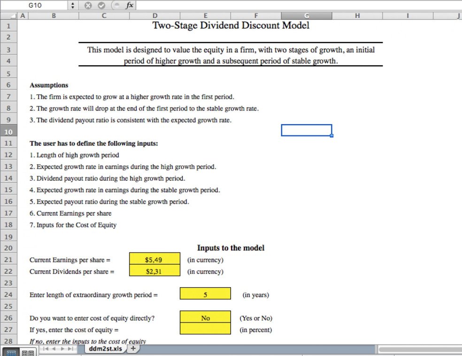Click the Cancel entry icon in formula bar
The width and height of the screenshot is (462, 356).
click(x=88, y=5)
